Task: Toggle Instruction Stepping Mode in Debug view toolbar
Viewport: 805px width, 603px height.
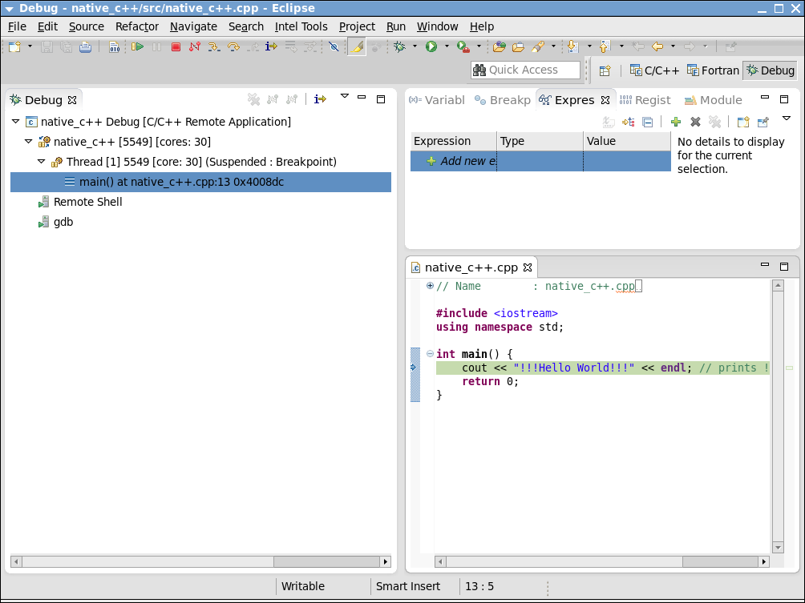Action: pyautogui.click(x=321, y=99)
